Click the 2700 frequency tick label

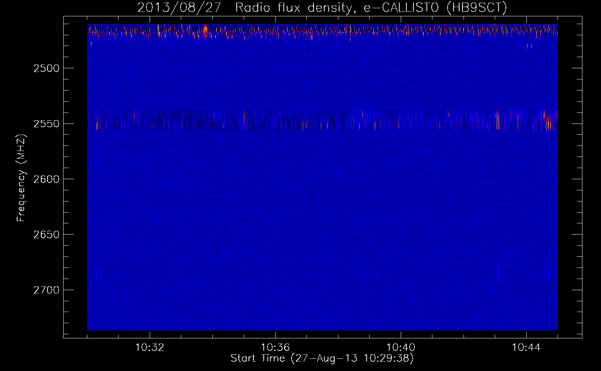pos(46,290)
